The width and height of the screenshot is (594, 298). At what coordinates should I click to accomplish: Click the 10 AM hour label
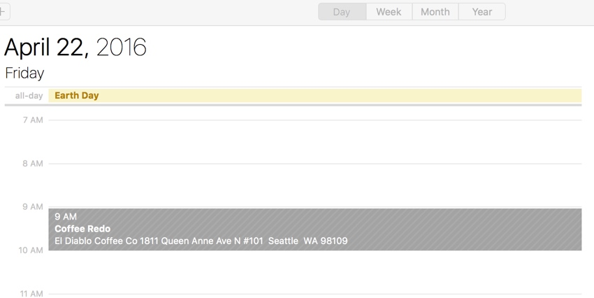(31, 250)
